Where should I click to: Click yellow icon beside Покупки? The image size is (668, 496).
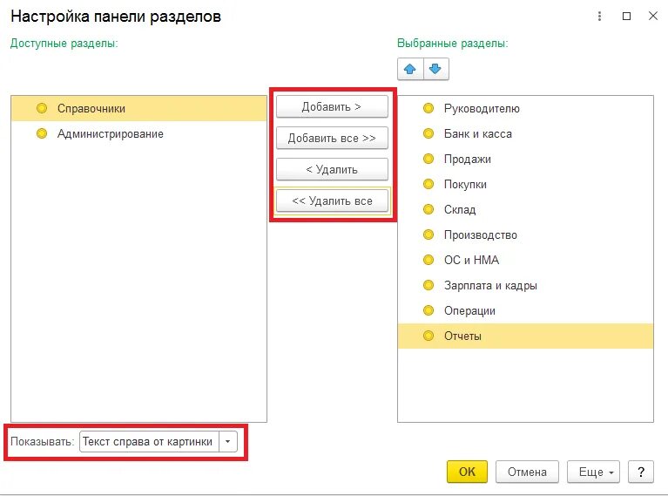[428, 184]
